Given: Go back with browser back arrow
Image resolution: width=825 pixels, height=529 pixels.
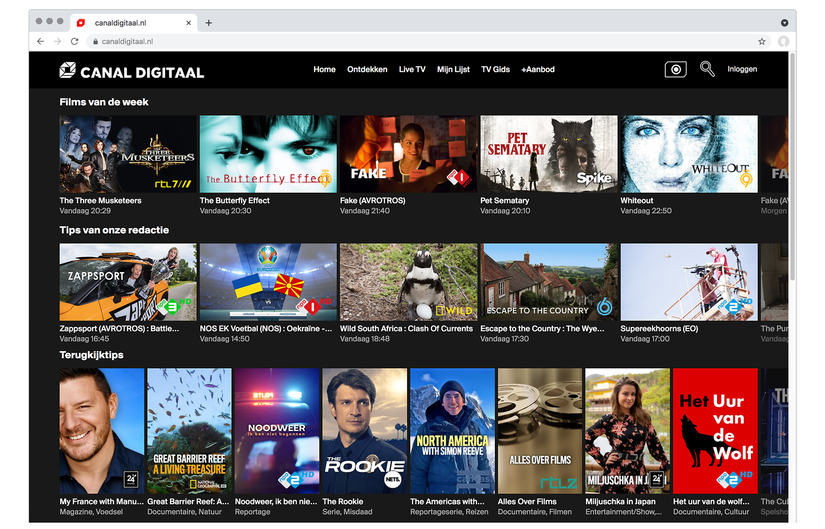Looking at the screenshot, I should pyautogui.click(x=41, y=41).
